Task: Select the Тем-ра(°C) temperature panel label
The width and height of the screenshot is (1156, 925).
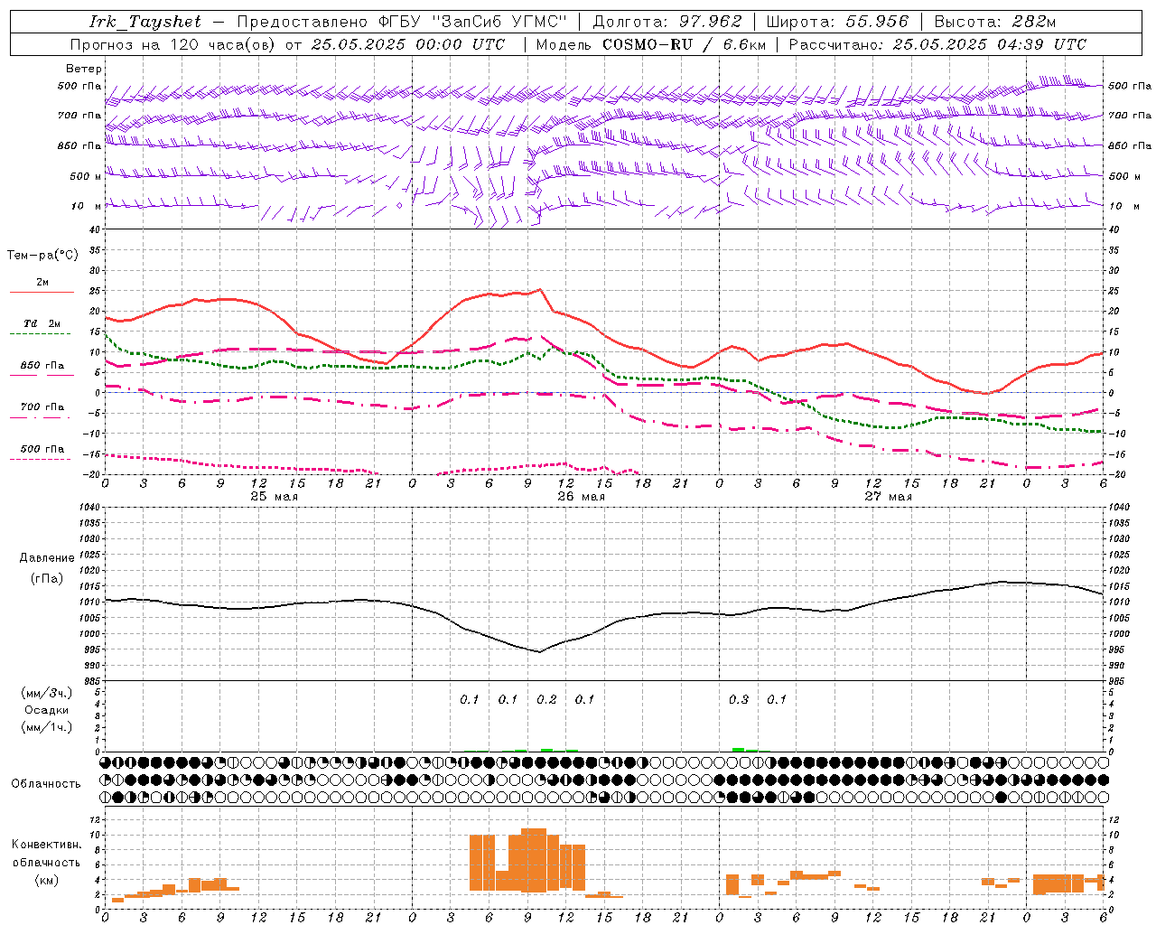Action: click(x=42, y=256)
